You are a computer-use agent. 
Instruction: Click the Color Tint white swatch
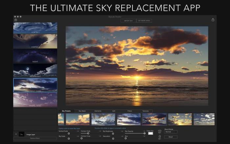pos(150,133)
